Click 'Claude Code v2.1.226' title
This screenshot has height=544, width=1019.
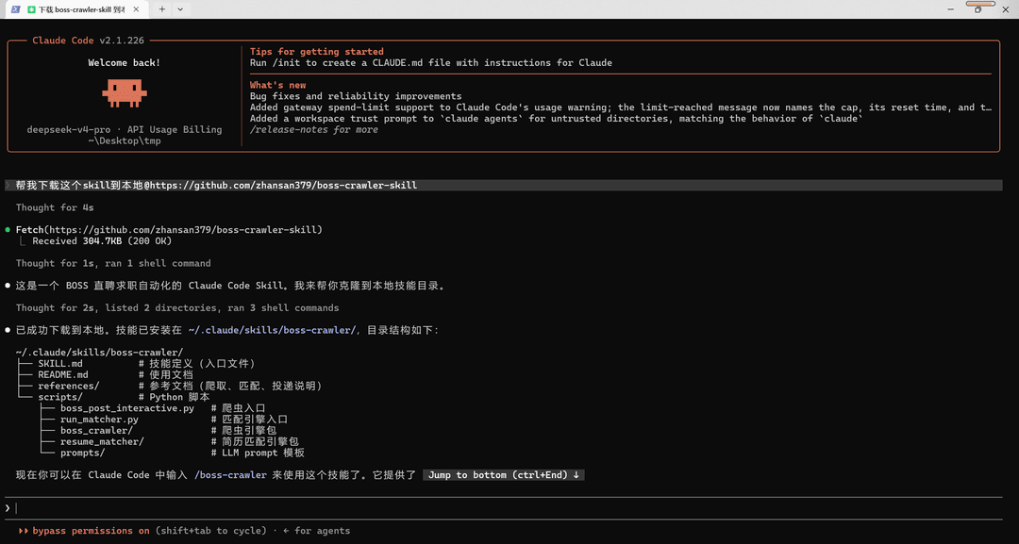pyautogui.click(x=89, y=41)
